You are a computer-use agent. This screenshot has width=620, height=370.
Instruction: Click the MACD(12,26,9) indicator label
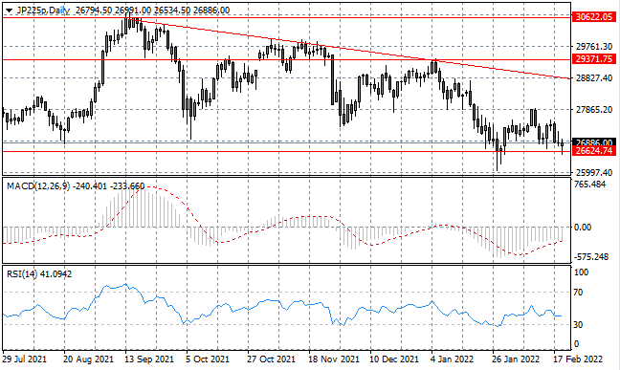point(38,185)
